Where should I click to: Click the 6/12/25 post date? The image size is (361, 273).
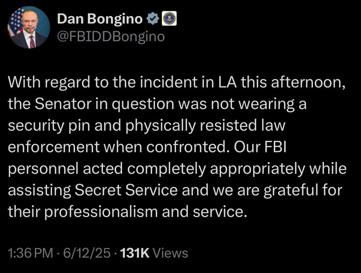(87, 253)
